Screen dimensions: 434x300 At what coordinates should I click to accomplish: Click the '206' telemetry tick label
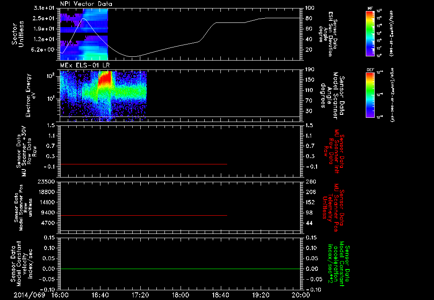(310, 192)
